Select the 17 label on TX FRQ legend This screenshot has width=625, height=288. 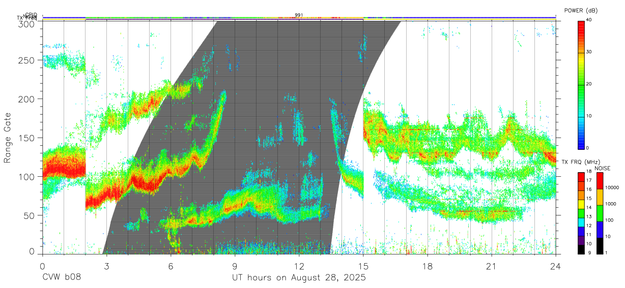click(589, 181)
